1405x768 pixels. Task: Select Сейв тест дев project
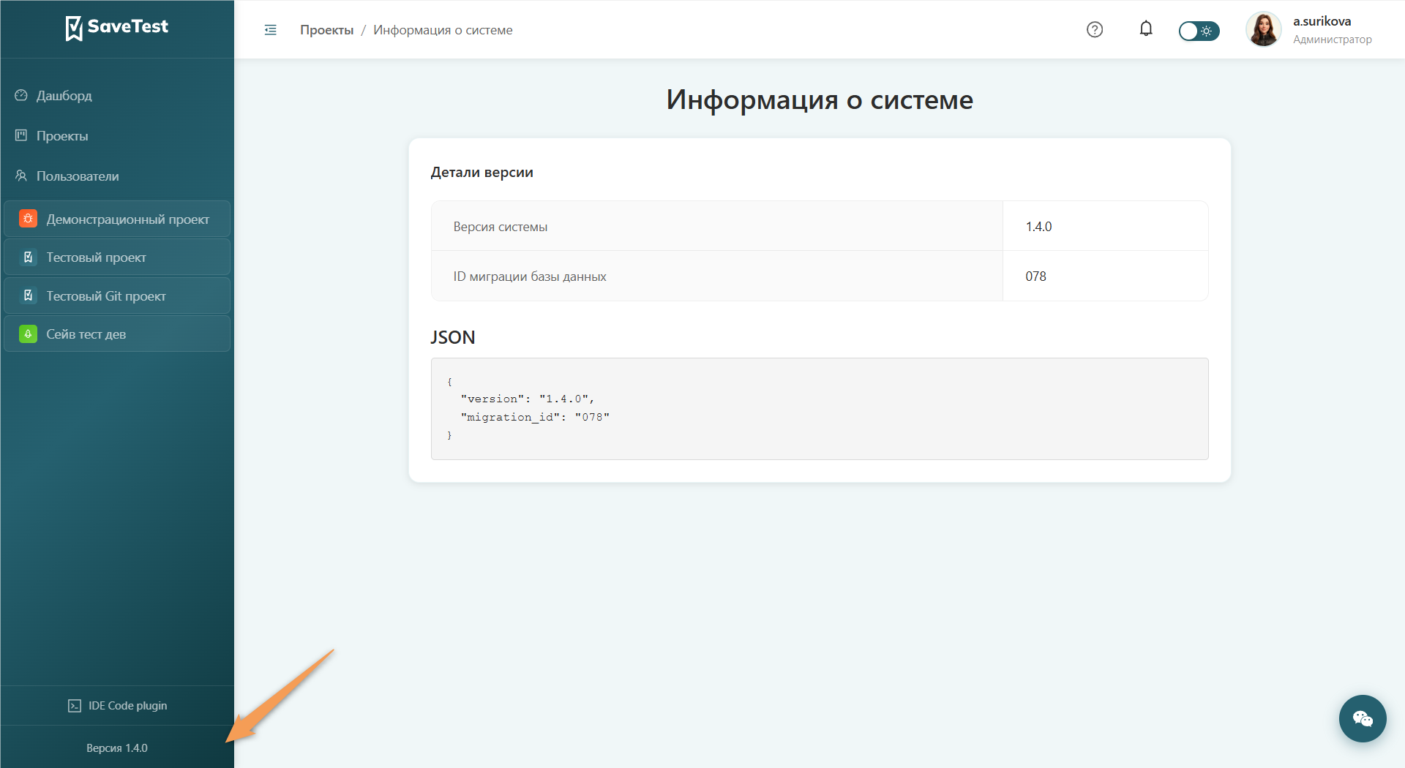(x=117, y=334)
